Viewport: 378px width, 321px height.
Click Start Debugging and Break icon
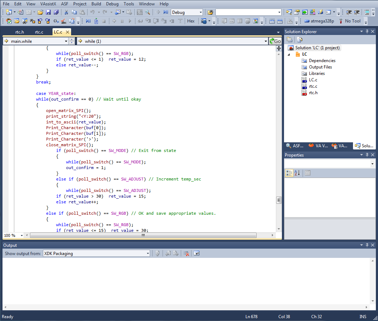tap(166, 12)
